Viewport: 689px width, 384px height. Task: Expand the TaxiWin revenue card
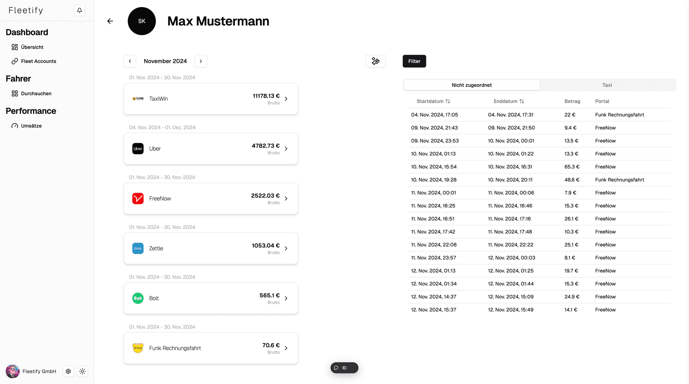(x=286, y=99)
